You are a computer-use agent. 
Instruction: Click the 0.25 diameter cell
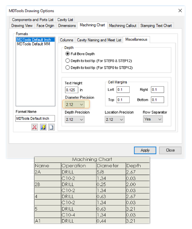(x=111, y=184)
